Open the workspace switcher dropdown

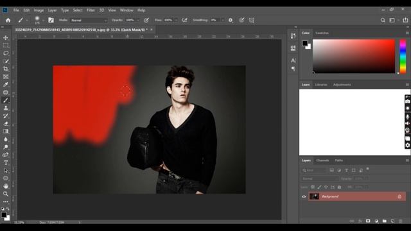click(x=394, y=20)
